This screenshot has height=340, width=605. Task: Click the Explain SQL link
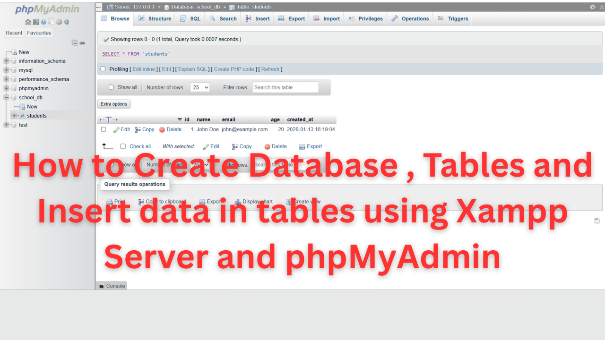pos(192,69)
